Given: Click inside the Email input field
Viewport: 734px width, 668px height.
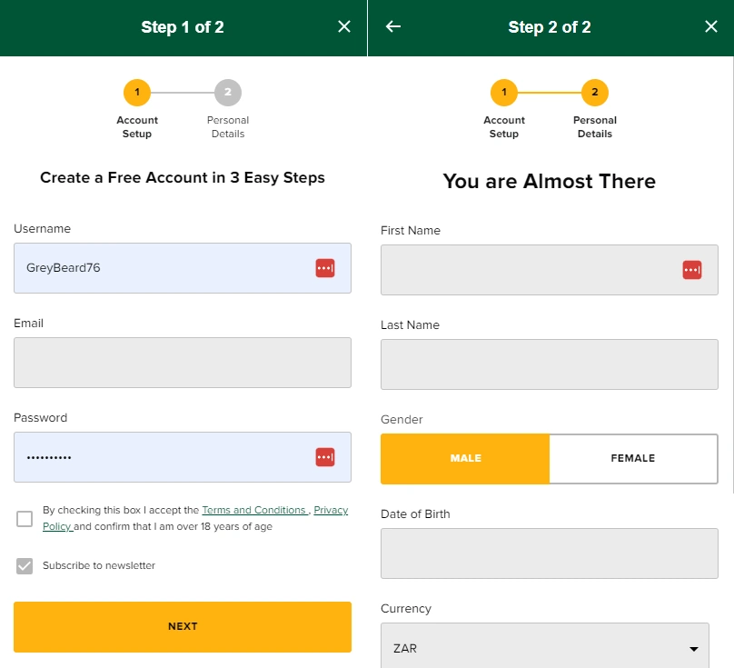Looking at the screenshot, I should [x=183, y=363].
